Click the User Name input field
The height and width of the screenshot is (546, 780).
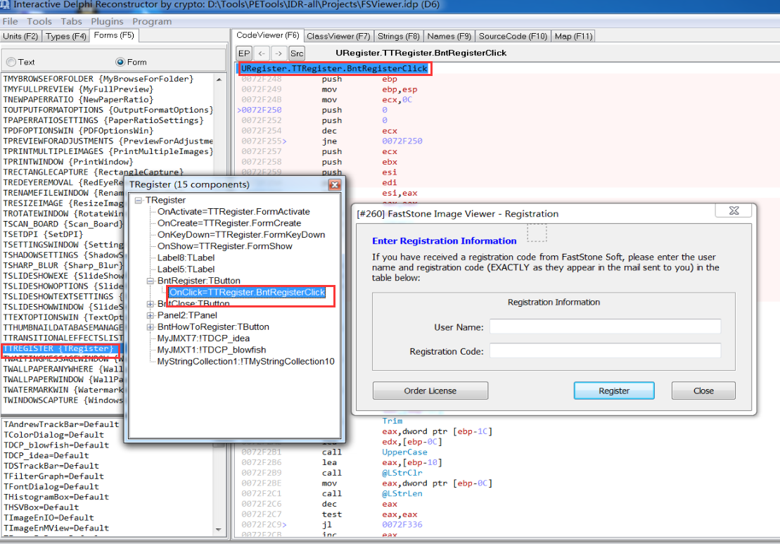[x=605, y=327]
